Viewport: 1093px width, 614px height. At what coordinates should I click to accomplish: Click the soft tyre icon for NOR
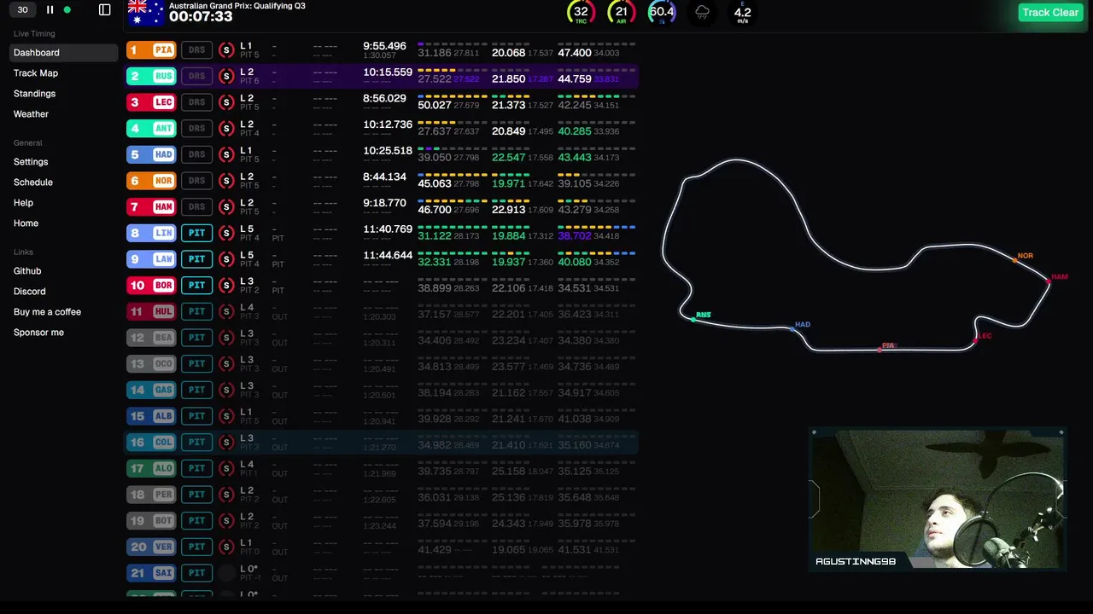(x=226, y=181)
